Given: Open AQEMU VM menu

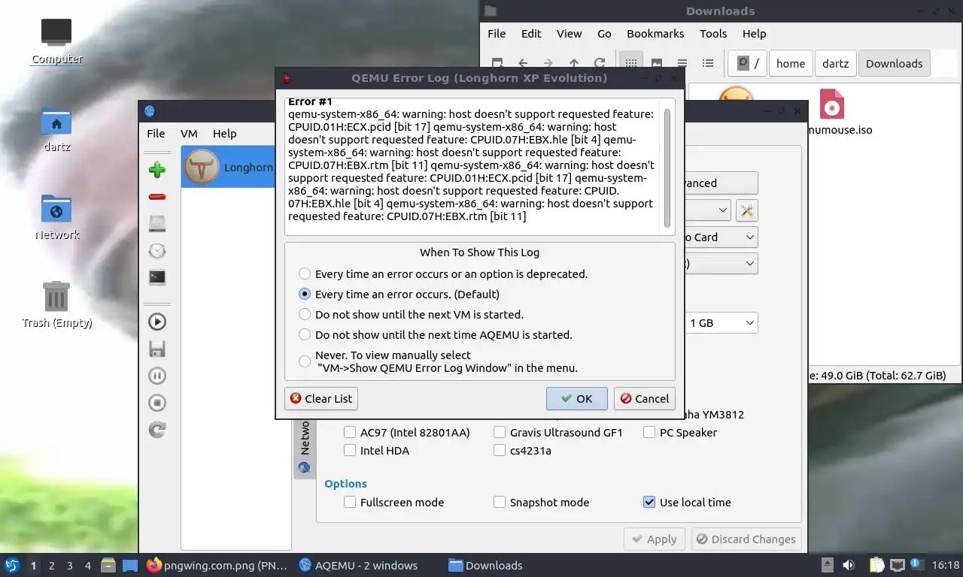Looking at the screenshot, I should (189, 134).
